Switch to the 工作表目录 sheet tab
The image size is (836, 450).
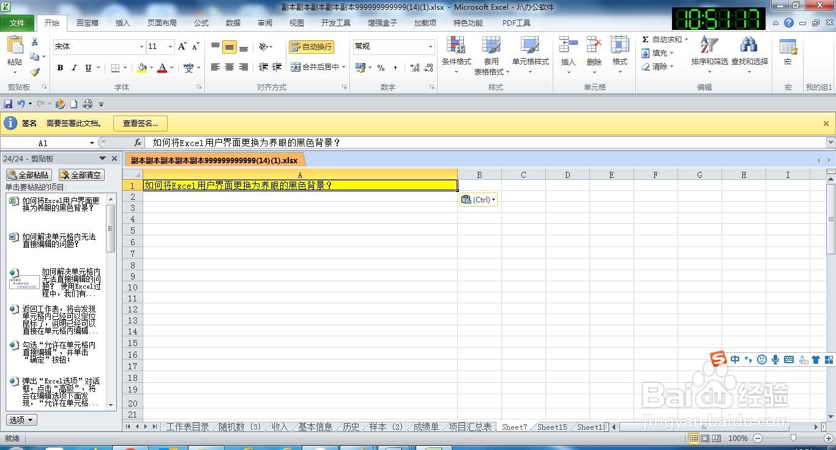click(x=188, y=427)
